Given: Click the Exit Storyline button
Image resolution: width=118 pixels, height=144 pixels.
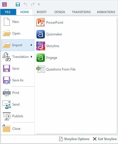Looking at the screenshot, I should [x=105, y=139].
